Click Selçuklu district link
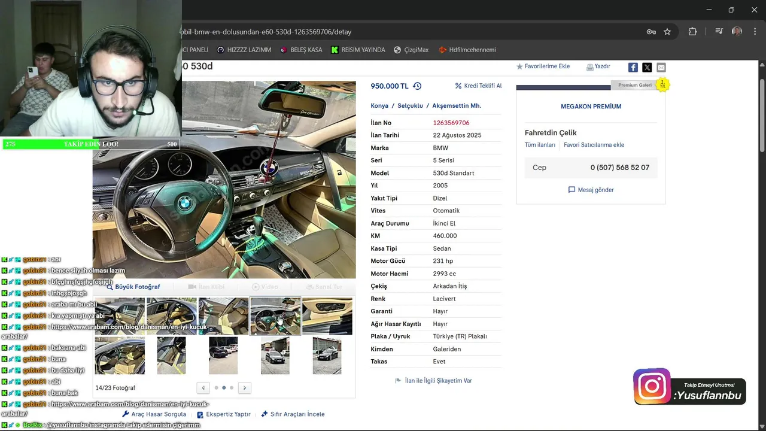Viewport: 766px width, 431px height. pyautogui.click(x=411, y=106)
